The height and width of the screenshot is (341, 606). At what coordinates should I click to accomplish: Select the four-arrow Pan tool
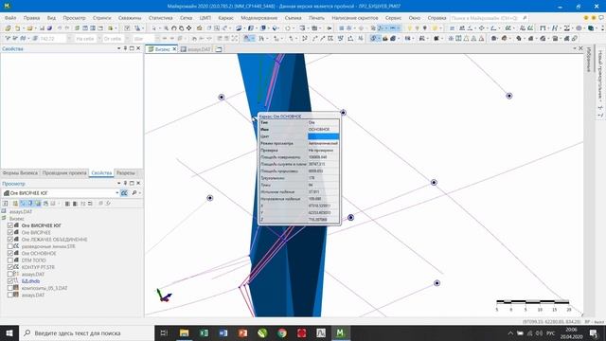point(188,28)
